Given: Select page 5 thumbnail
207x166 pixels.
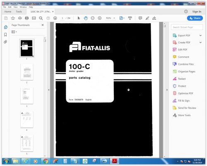Looking at the screenshot, I should tap(27, 143).
